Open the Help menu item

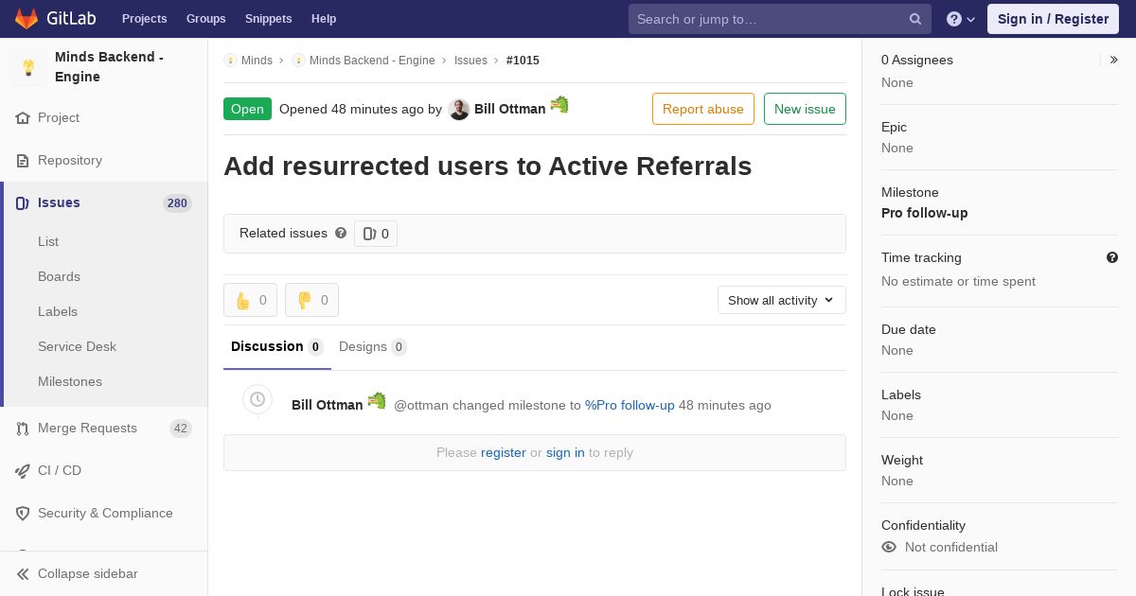pyautogui.click(x=324, y=19)
